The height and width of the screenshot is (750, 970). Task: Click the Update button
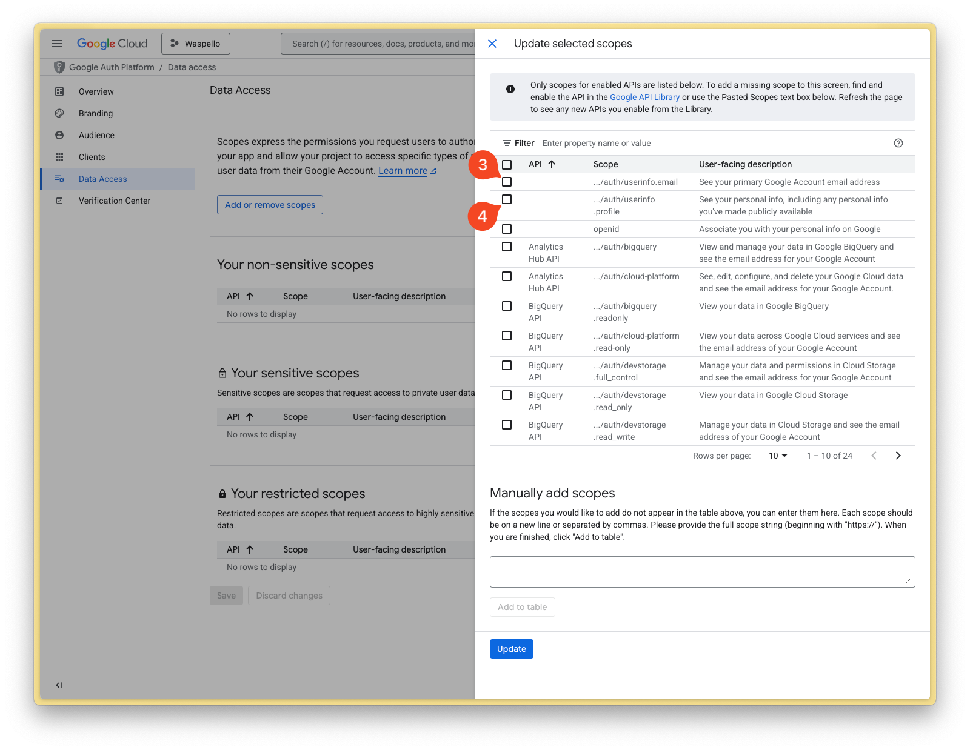511,648
